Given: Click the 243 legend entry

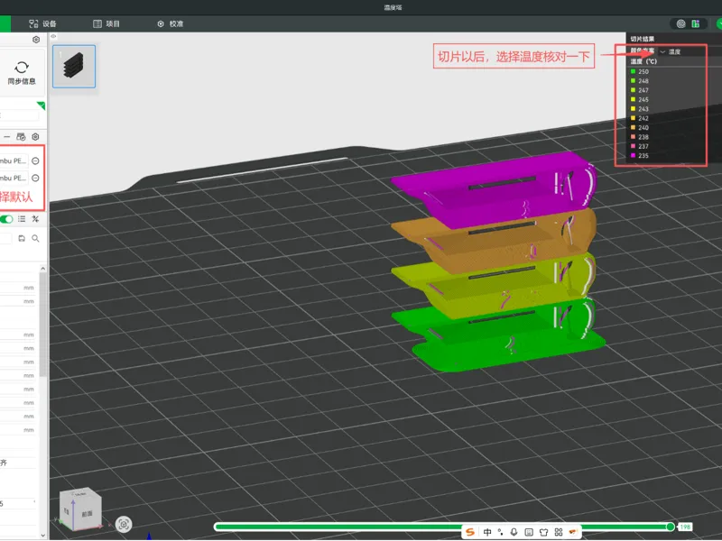Looking at the screenshot, I should [x=640, y=109].
